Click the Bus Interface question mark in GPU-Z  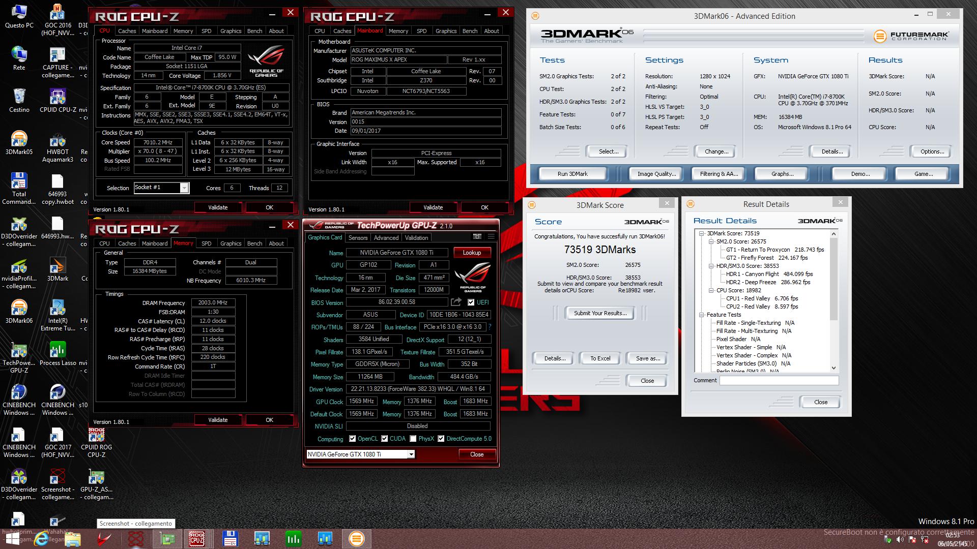[x=490, y=327]
